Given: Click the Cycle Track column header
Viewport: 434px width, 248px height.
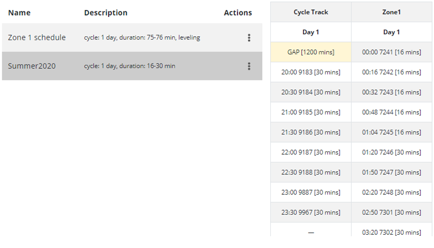Looking at the screenshot, I should point(311,12).
